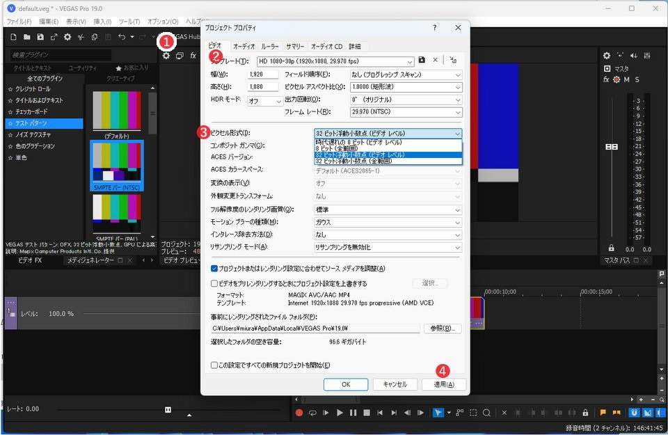The height and width of the screenshot is (435, 668).
Task: Switch to the ルーラー tab
Action: (x=271, y=47)
